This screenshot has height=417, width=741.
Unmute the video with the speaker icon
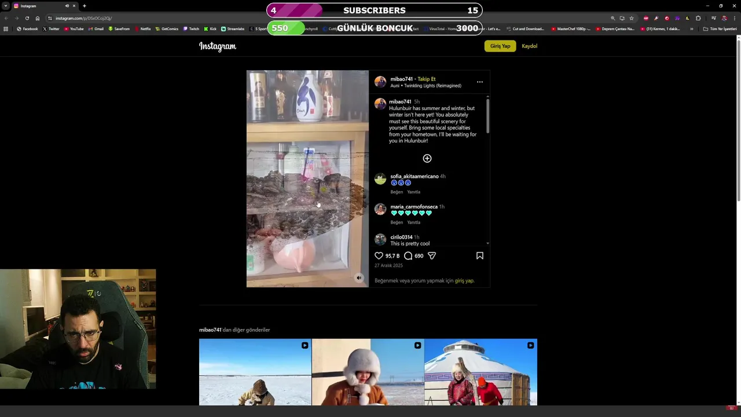click(x=359, y=278)
